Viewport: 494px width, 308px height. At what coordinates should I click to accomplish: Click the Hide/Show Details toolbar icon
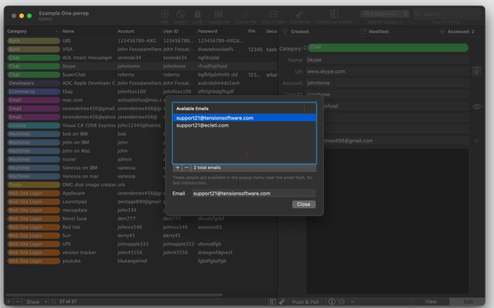(x=334, y=14)
